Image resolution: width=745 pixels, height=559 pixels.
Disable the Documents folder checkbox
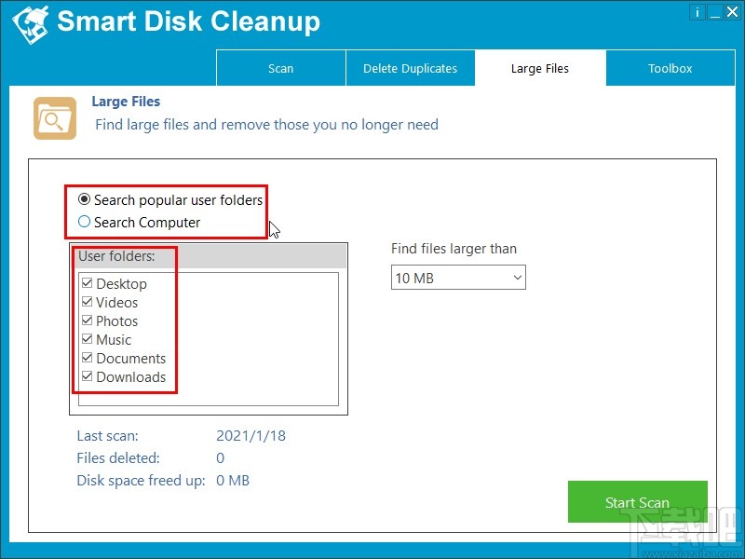[x=87, y=358]
